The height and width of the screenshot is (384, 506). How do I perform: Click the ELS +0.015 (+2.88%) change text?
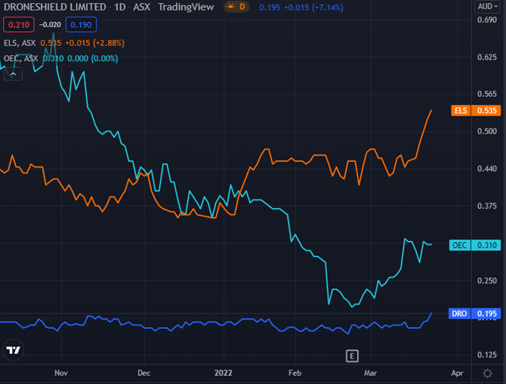coord(95,43)
